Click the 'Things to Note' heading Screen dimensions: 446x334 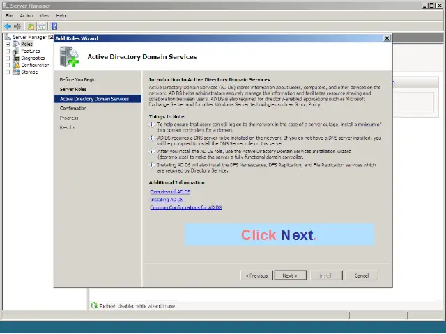coord(167,117)
